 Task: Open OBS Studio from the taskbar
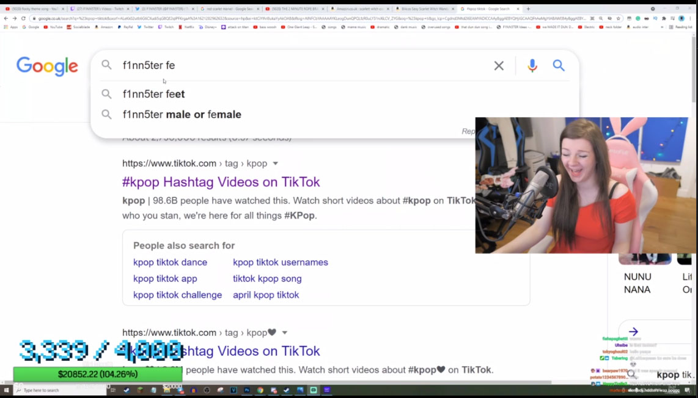[x=207, y=390]
